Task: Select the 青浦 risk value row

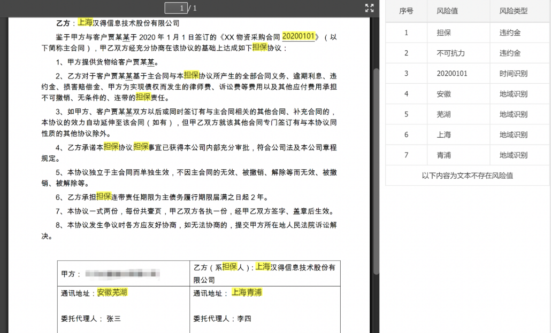Action: (x=443, y=155)
